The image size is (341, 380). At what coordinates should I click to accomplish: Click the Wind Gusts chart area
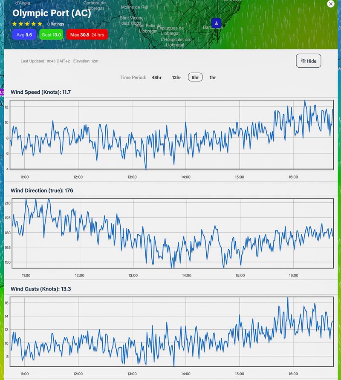click(x=171, y=331)
